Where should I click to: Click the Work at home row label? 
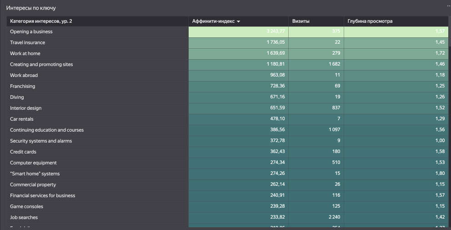[x=25, y=54]
